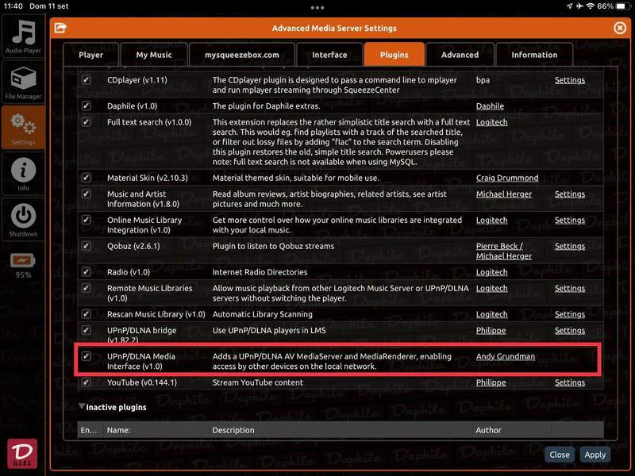Image resolution: width=635 pixels, height=476 pixels.
Task: Select the Settings gear icon in sidebar
Action: [23, 128]
